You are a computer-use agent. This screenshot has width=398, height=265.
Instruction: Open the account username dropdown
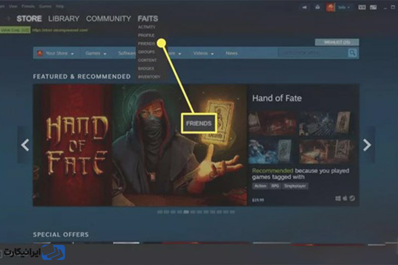click(x=344, y=7)
